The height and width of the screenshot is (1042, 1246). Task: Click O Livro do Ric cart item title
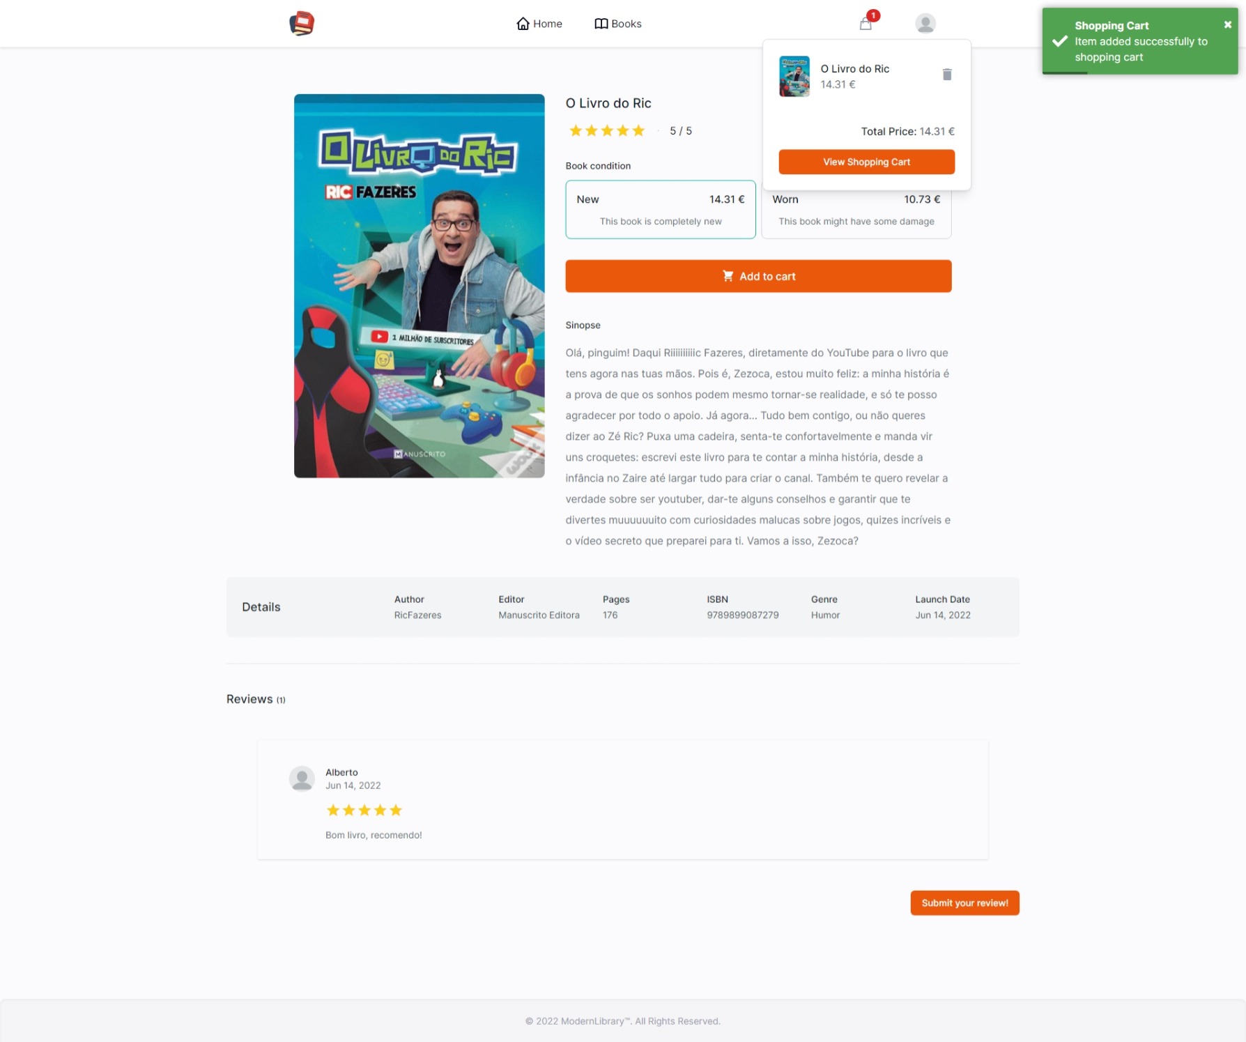pos(854,68)
